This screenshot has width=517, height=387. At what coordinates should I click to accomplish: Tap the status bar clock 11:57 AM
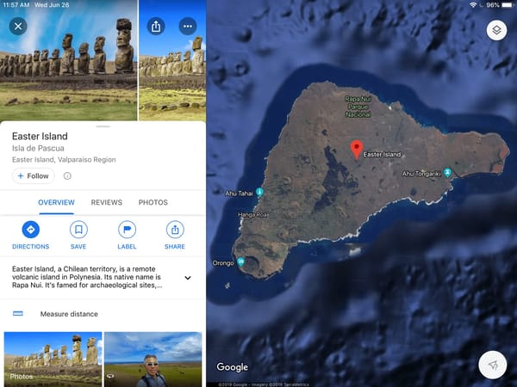click(x=15, y=5)
